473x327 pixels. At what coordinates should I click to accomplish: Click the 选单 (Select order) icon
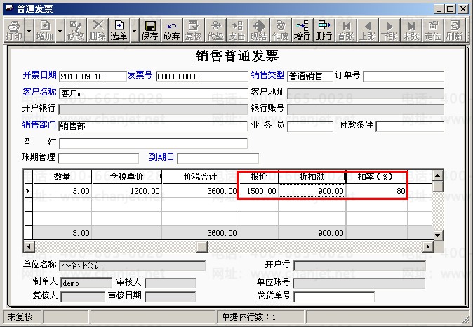[x=119, y=30]
